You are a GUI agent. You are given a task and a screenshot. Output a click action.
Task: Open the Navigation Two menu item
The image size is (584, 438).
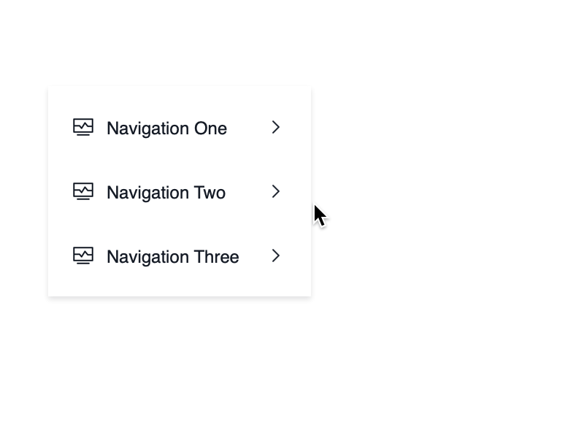(166, 193)
